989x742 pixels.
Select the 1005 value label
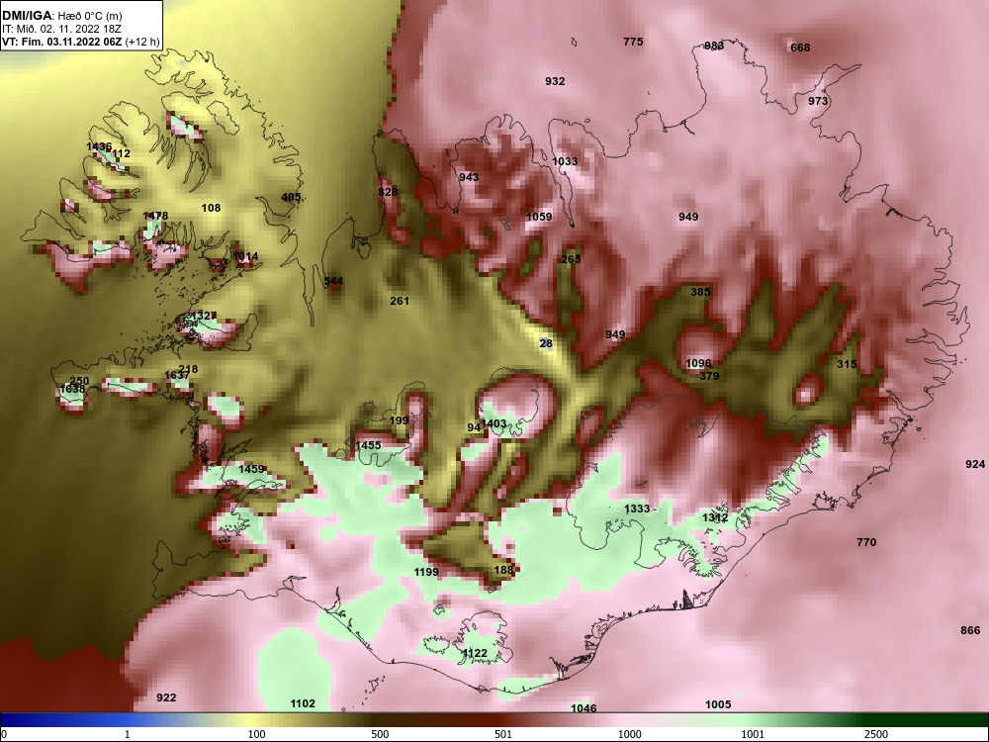click(x=718, y=704)
